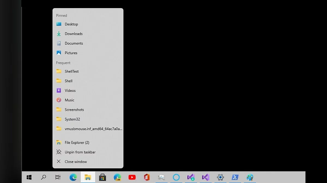
Task: Open Visual Studio Installer on the taskbar
Action: coord(191,177)
